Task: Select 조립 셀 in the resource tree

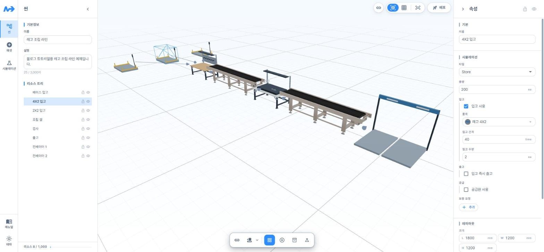Action: 58,119
